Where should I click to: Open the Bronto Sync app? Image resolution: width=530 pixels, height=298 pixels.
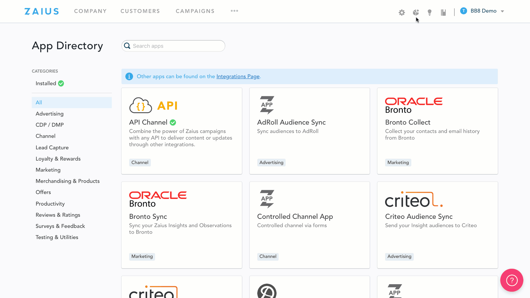[148, 217]
